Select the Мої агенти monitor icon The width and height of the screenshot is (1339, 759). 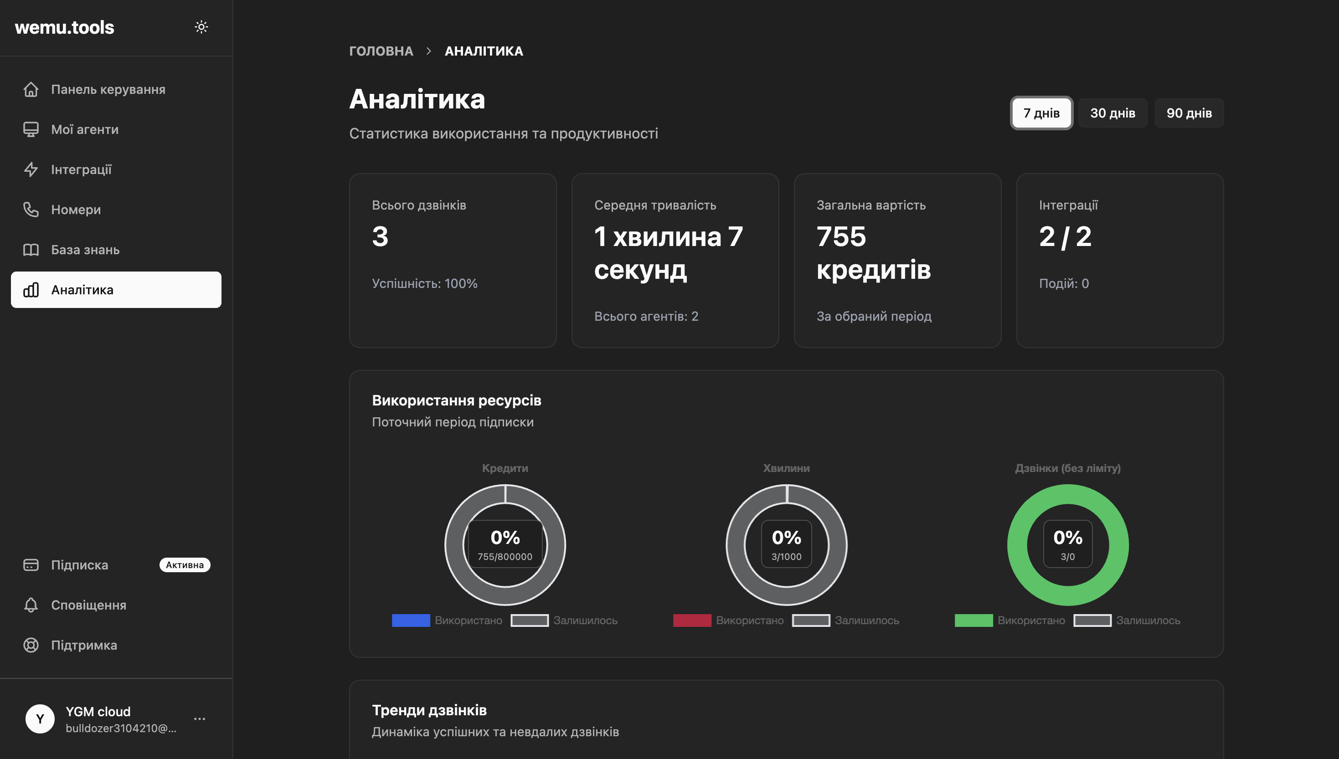[x=31, y=129]
